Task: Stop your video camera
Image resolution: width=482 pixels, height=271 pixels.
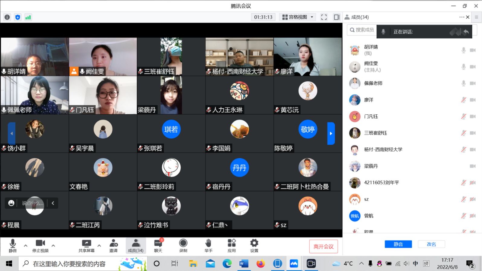Action: point(40,246)
